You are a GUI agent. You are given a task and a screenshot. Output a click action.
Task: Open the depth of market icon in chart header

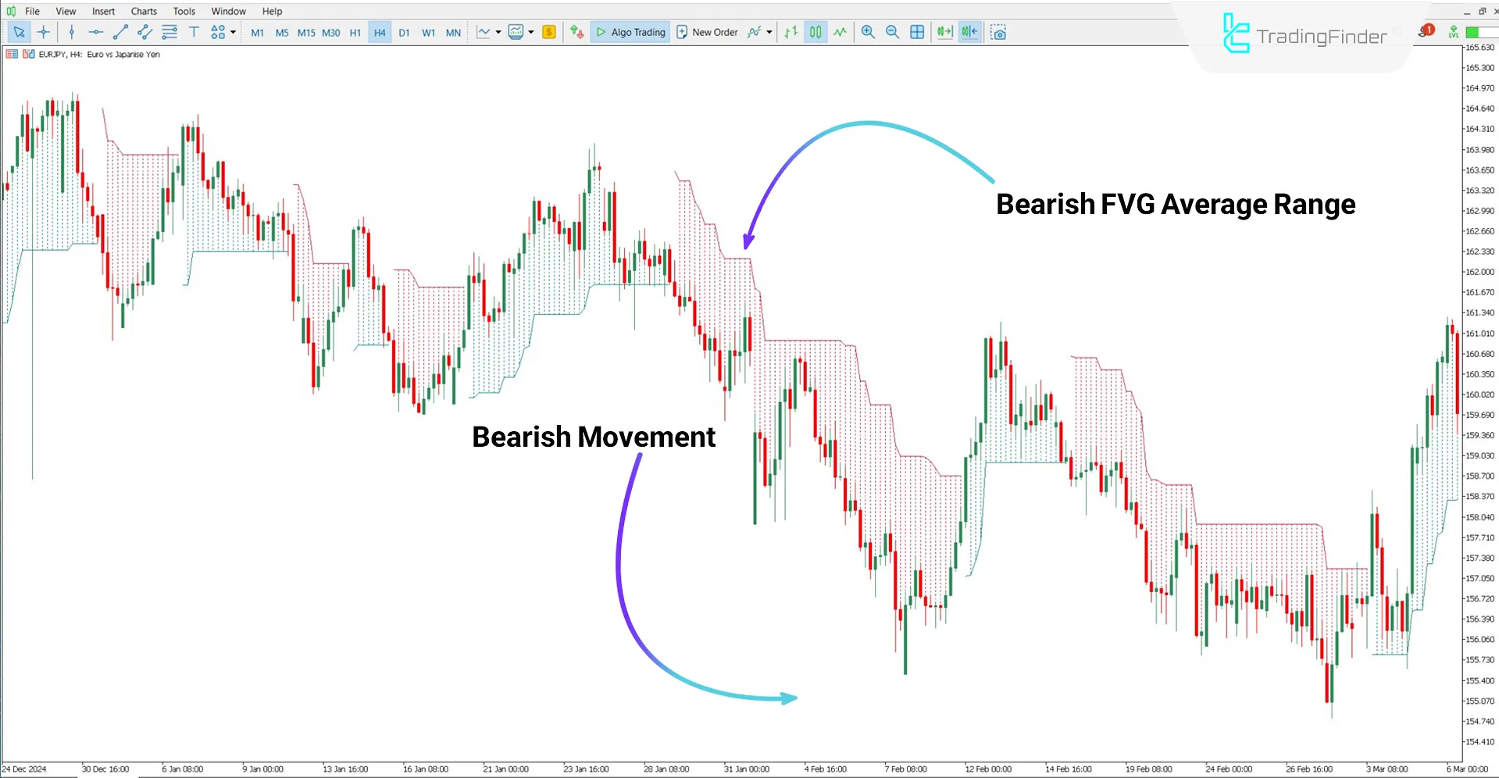click(x=12, y=54)
